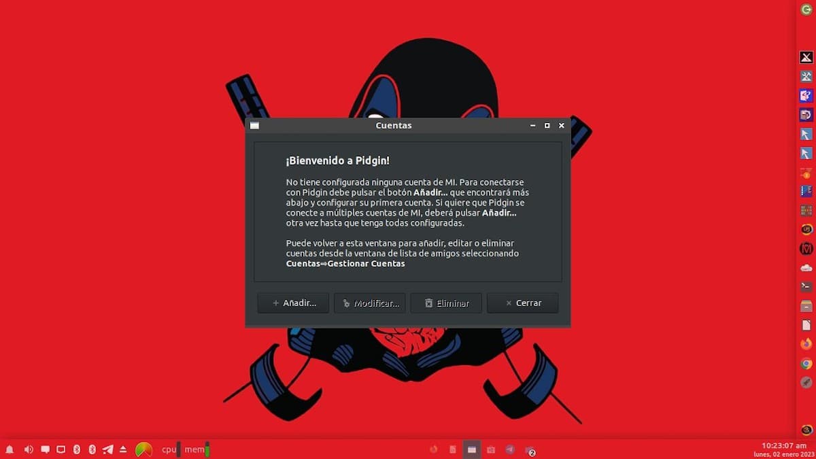Open the green-orange gauge monitor icon
The width and height of the screenshot is (816, 459).
point(143,449)
